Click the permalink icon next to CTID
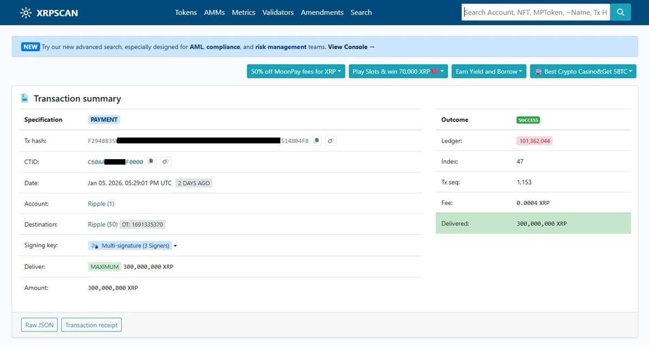The height and width of the screenshot is (347, 649). 165,161
